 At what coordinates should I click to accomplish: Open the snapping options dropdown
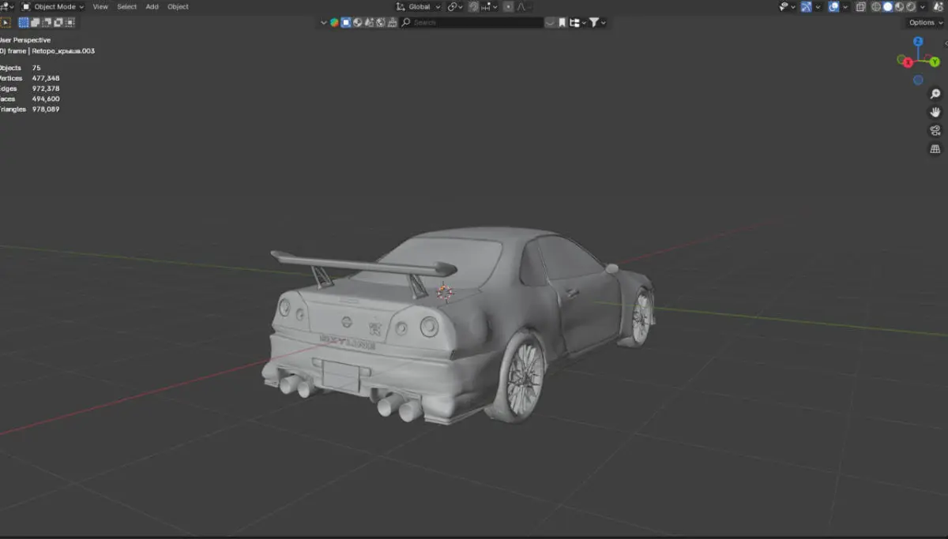[x=490, y=6]
